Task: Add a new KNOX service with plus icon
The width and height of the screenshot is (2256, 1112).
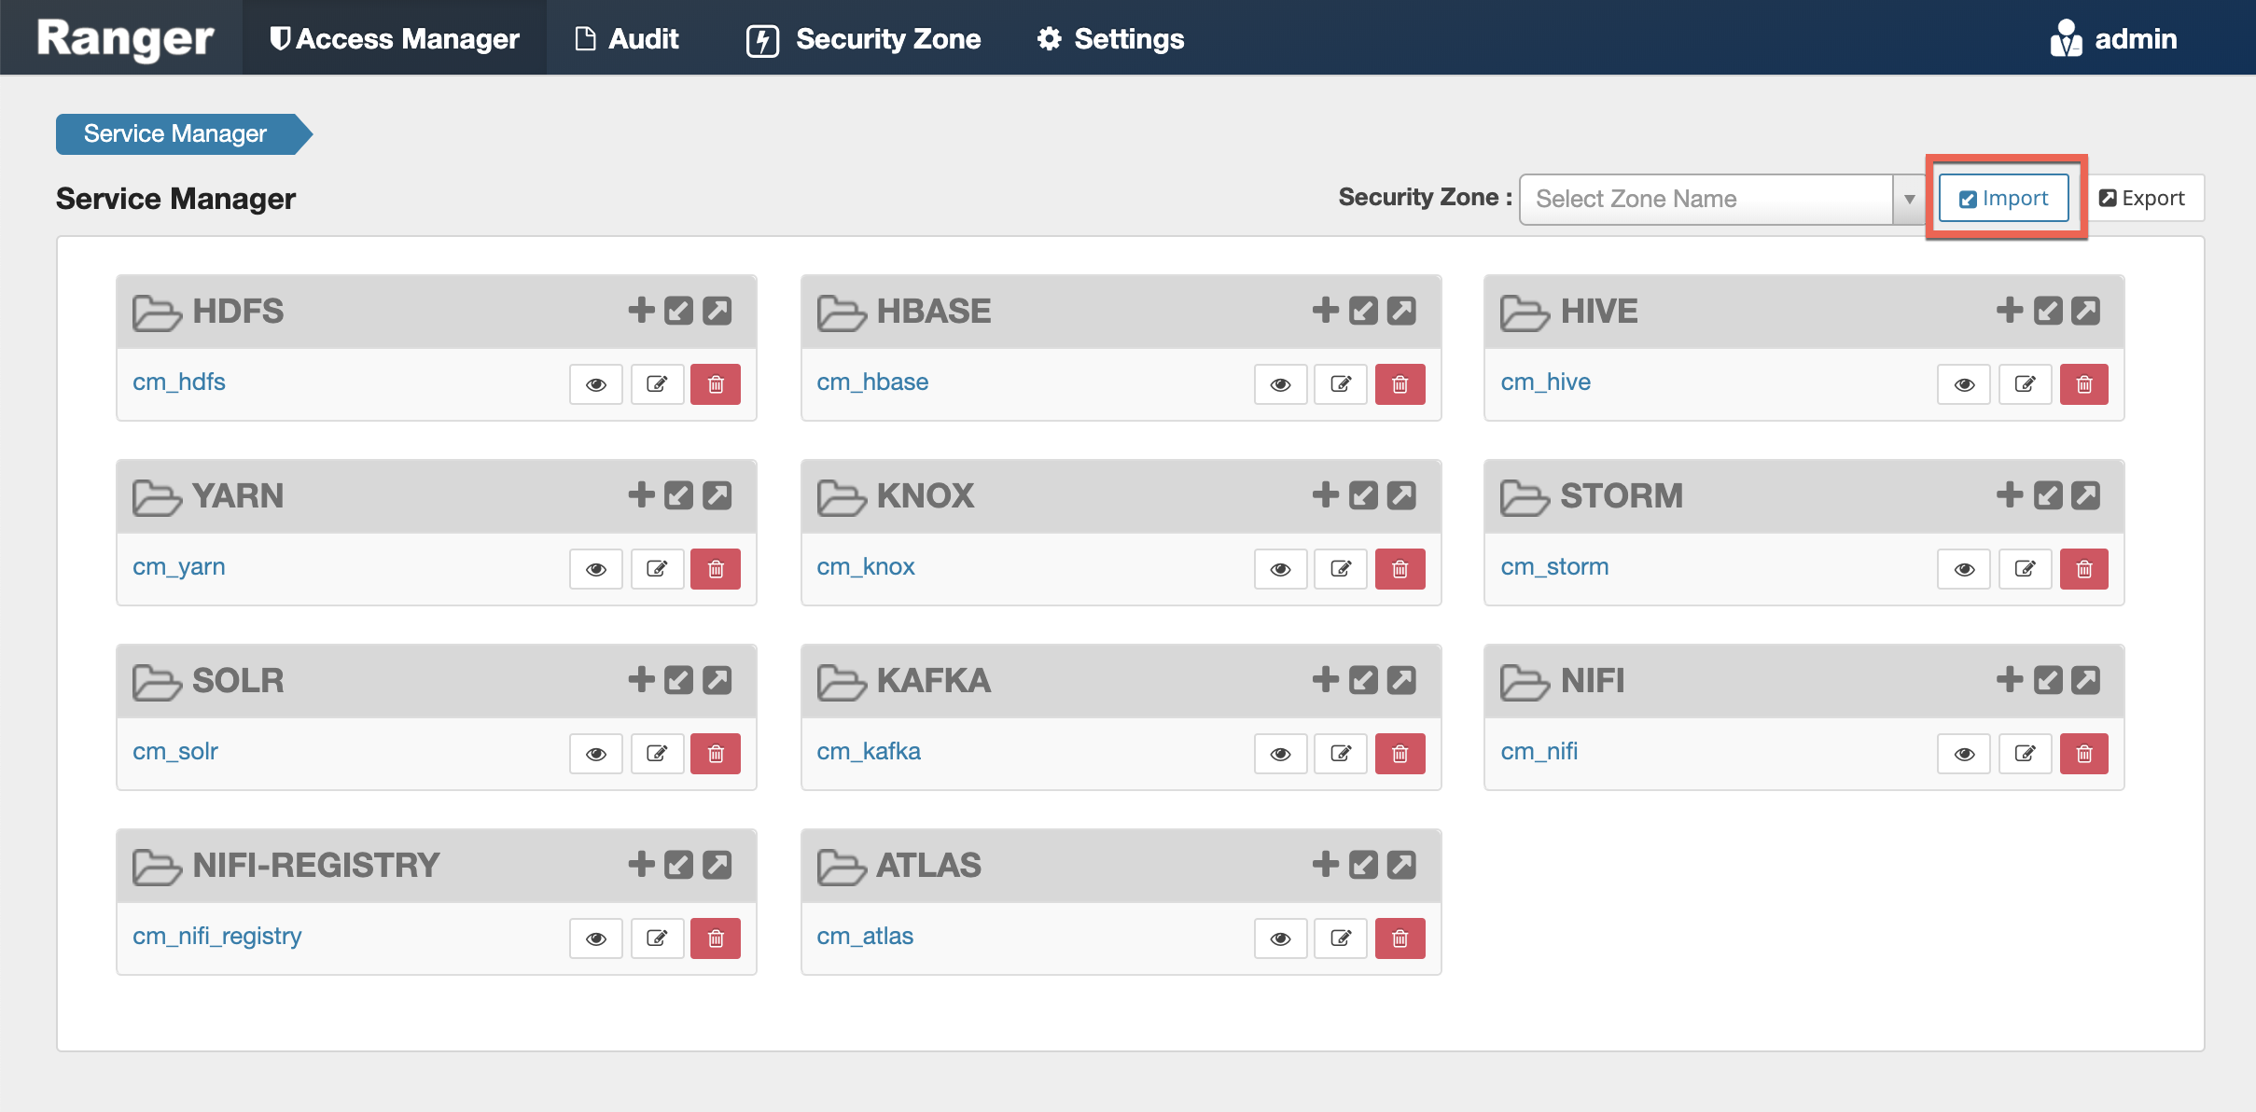Action: click(1325, 494)
